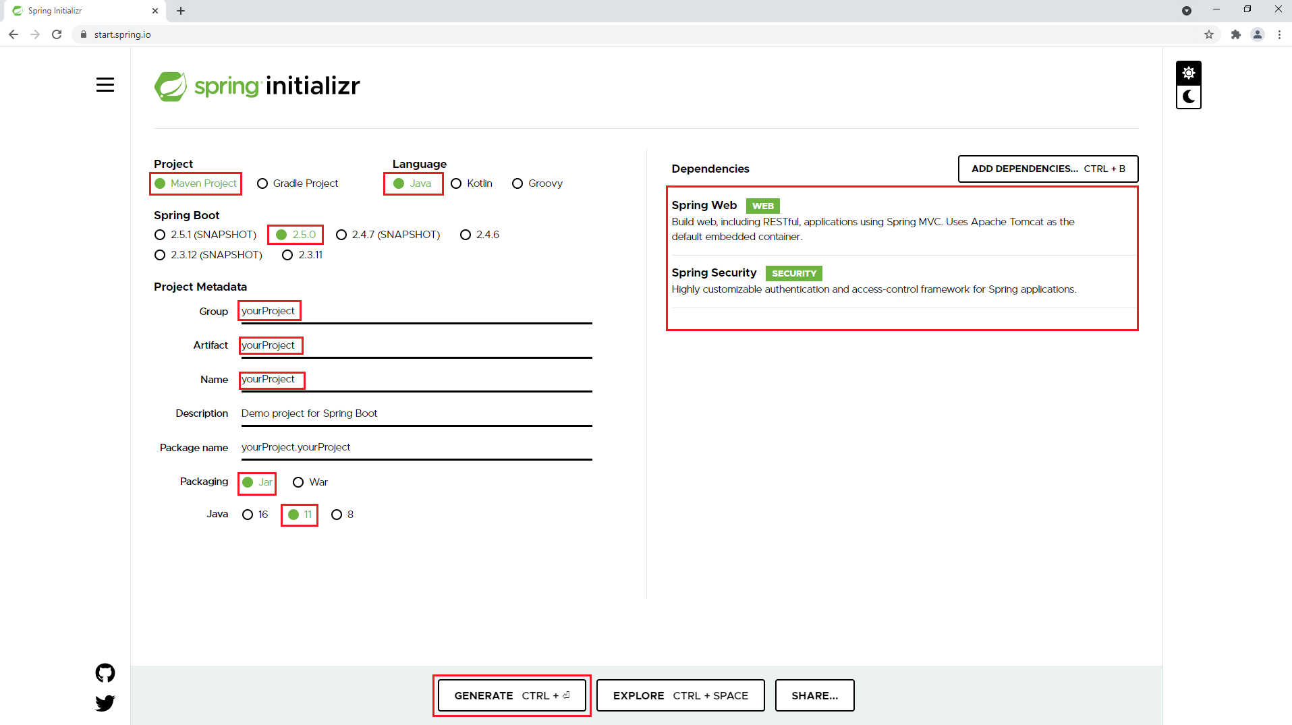The height and width of the screenshot is (725, 1292).
Task: Open the tab search dropdown arrow
Action: point(1187,11)
